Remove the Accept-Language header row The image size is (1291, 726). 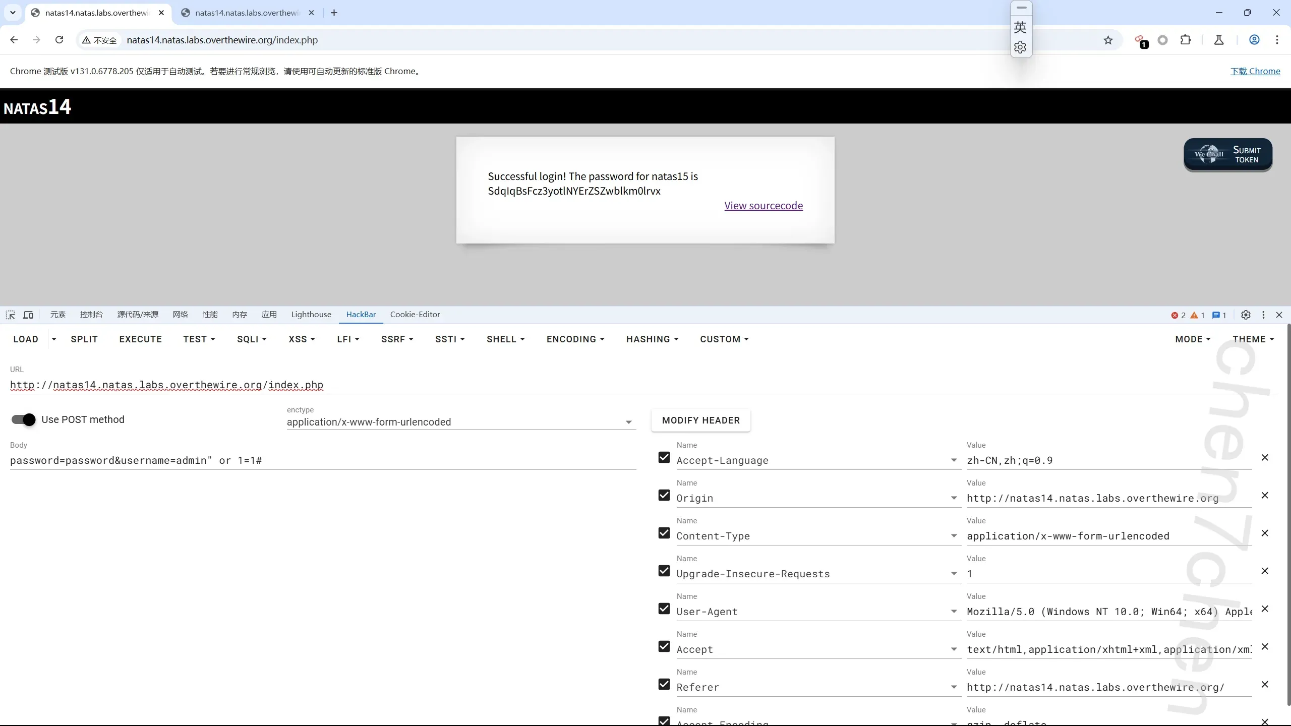coord(1265,457)
